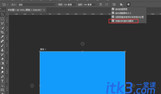Click the top-center artboard resize handle
The height and width of the screenshot is (94, 161).
pos(83,51)
